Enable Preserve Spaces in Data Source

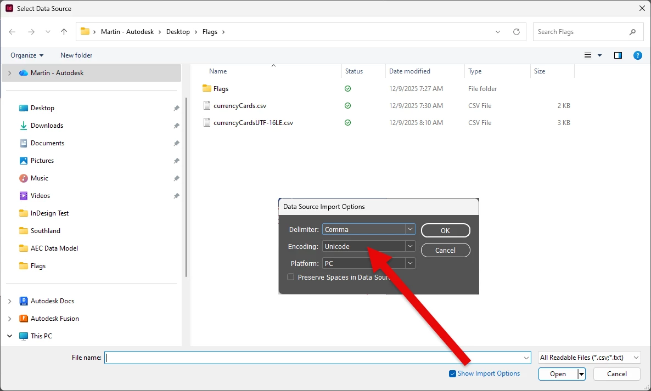click(x=291, y=277)
